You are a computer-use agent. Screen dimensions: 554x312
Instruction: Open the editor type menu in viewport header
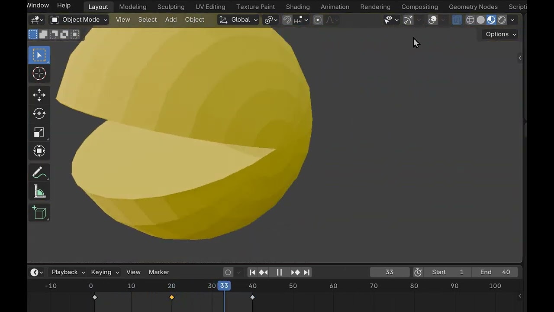[x=37, y=19]
